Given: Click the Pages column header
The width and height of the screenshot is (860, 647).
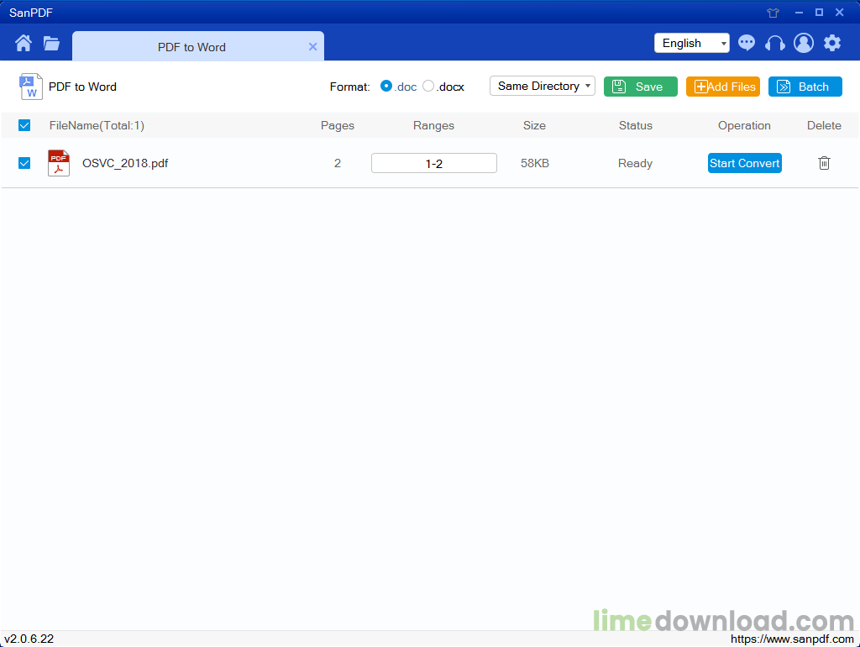Looking at the screenshot, I should click(x=338, y=126).
